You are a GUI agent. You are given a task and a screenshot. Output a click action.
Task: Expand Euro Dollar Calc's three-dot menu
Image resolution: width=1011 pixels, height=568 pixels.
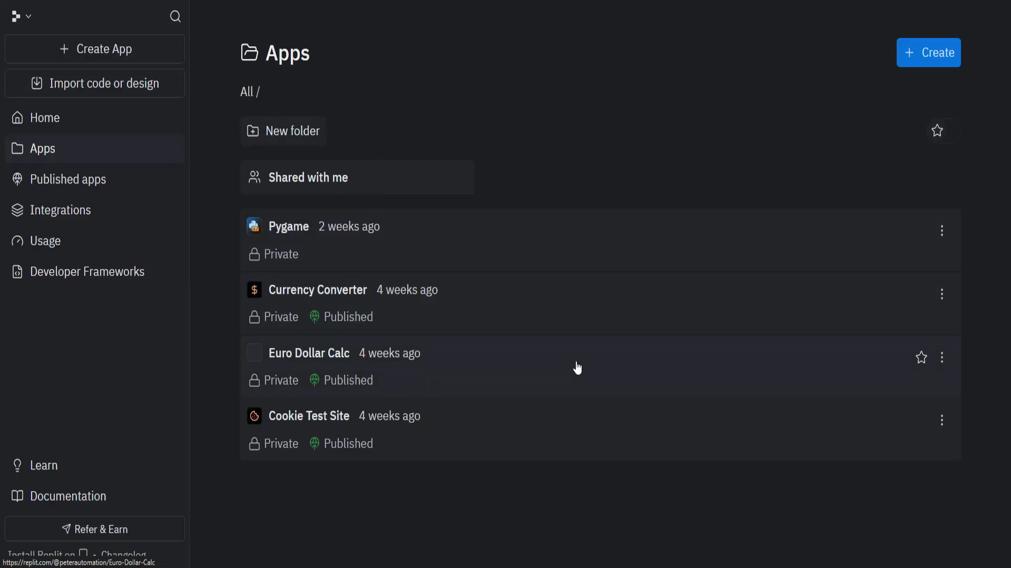point(941,358)
